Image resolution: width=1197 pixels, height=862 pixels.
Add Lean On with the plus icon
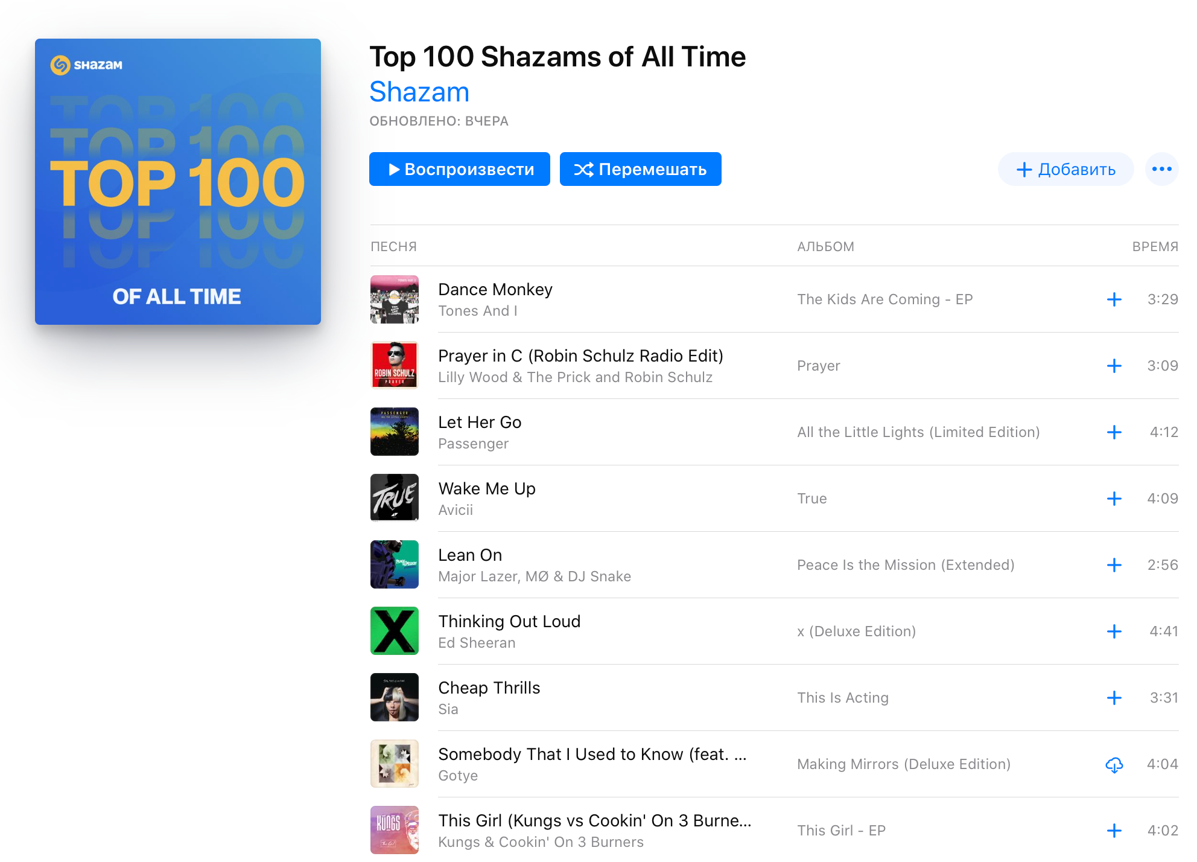(1114, 565)
